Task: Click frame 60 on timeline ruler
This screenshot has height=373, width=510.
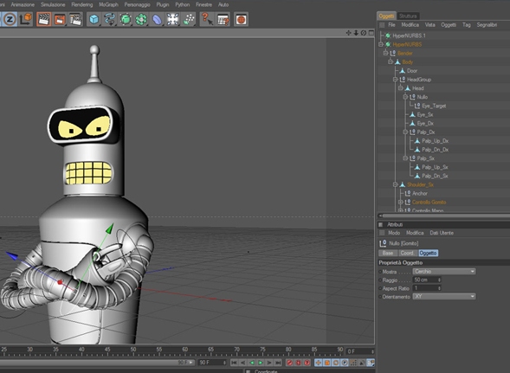Action: point(184,350)
